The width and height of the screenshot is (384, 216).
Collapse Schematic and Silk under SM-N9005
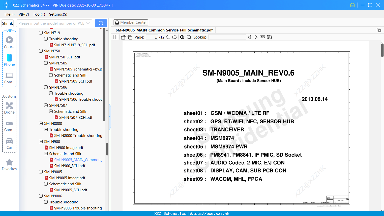click(46, 184)
